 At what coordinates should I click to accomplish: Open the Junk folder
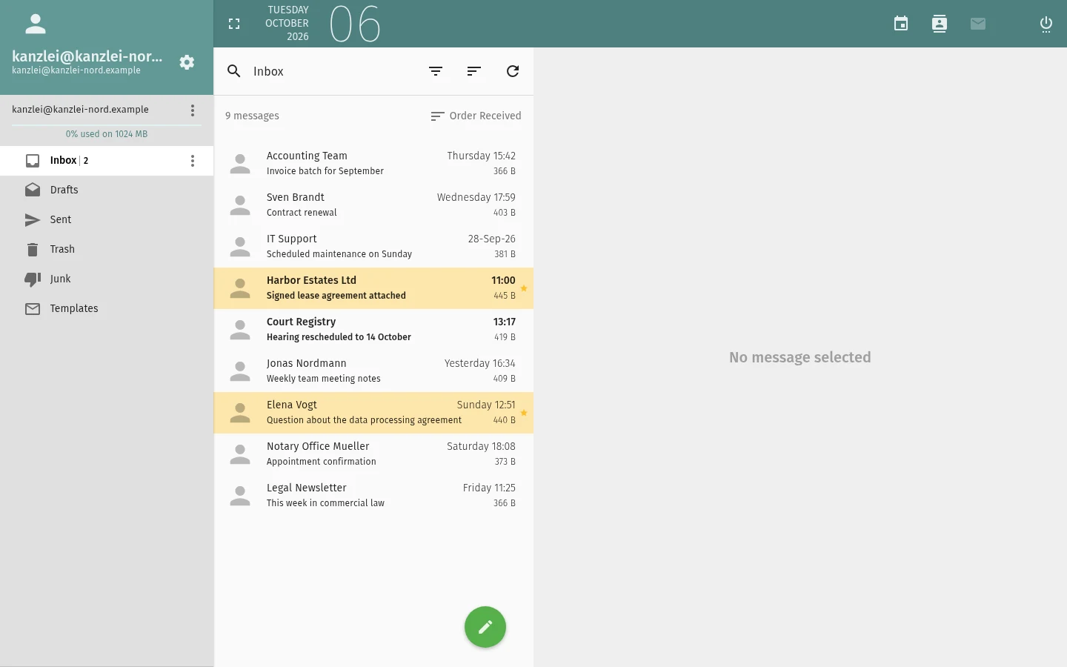(107, 279)
